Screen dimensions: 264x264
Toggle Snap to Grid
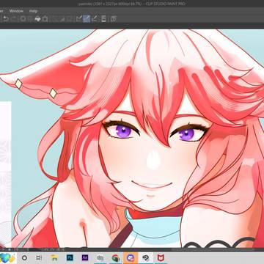94,19
